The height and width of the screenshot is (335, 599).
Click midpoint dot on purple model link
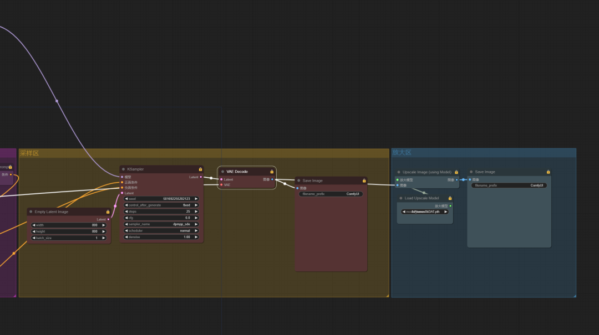coord(57,101)
